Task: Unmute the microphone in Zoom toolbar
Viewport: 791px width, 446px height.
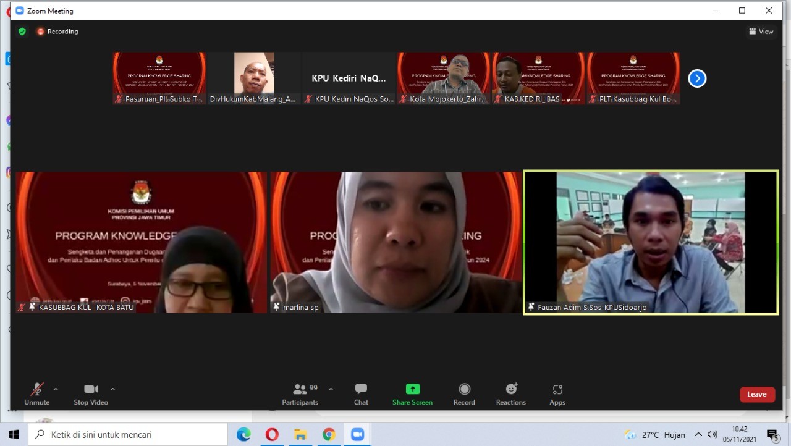Action: 36,393
